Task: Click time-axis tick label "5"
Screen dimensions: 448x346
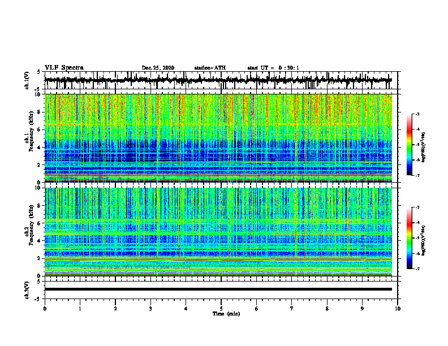Action: coord(221,309)
